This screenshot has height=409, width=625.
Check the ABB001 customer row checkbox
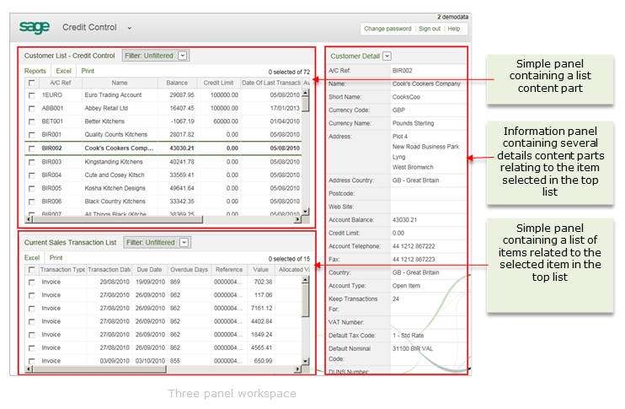[31, 109]
